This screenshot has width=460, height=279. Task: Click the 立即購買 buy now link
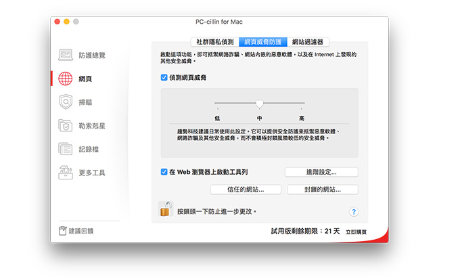click(356, 232)
